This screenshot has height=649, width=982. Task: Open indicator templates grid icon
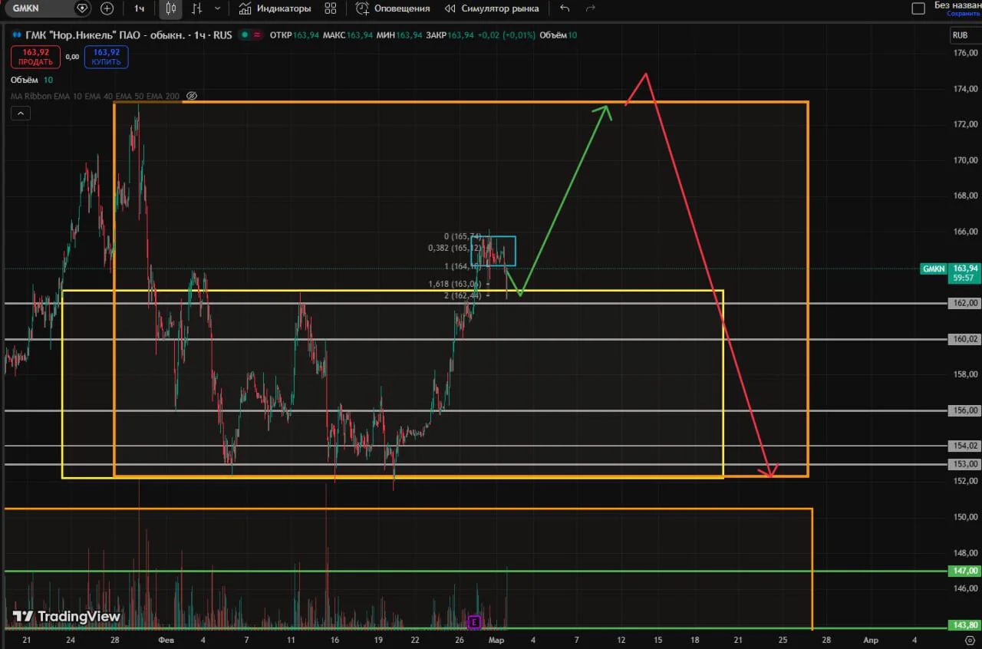[331, 8]
